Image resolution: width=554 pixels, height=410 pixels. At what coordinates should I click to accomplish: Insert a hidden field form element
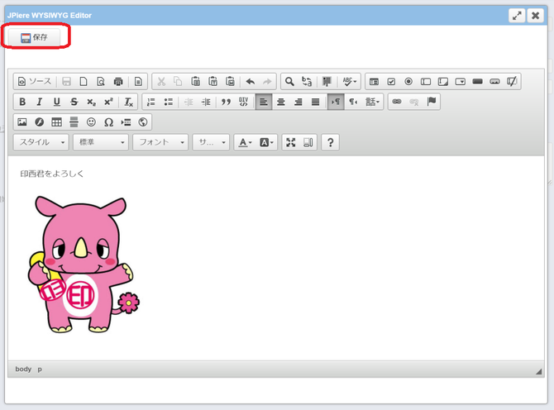tap(512, 82)
